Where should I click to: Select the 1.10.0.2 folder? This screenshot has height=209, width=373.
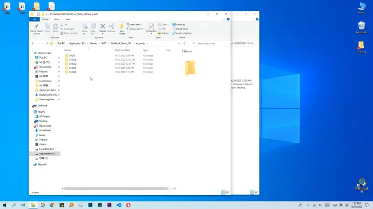point(72,64)
